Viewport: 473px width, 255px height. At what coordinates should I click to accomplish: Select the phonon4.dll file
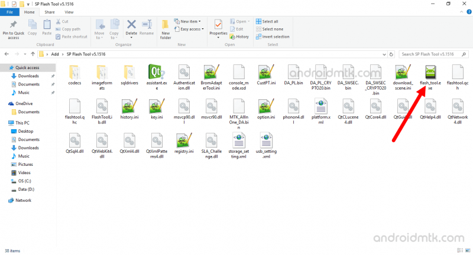point(293,112)
